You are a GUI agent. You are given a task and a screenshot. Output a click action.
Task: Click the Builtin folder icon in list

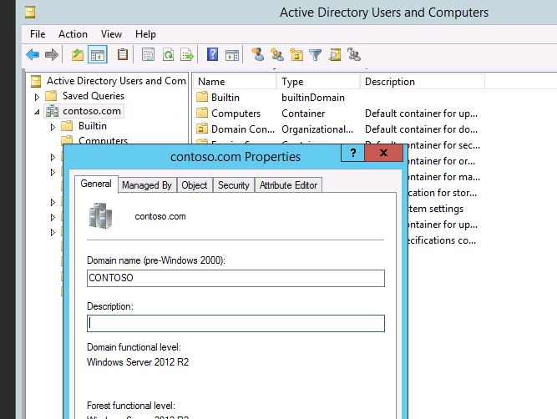[x=202, y=97]
